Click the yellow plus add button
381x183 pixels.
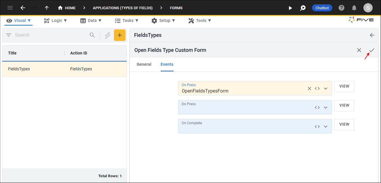click(x=120, y=35)
